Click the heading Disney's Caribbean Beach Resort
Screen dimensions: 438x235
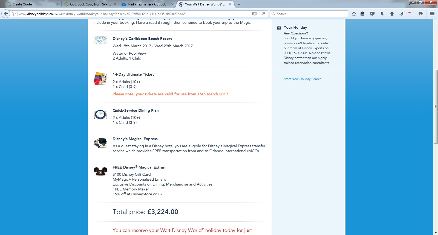click(x=142, y=39)
